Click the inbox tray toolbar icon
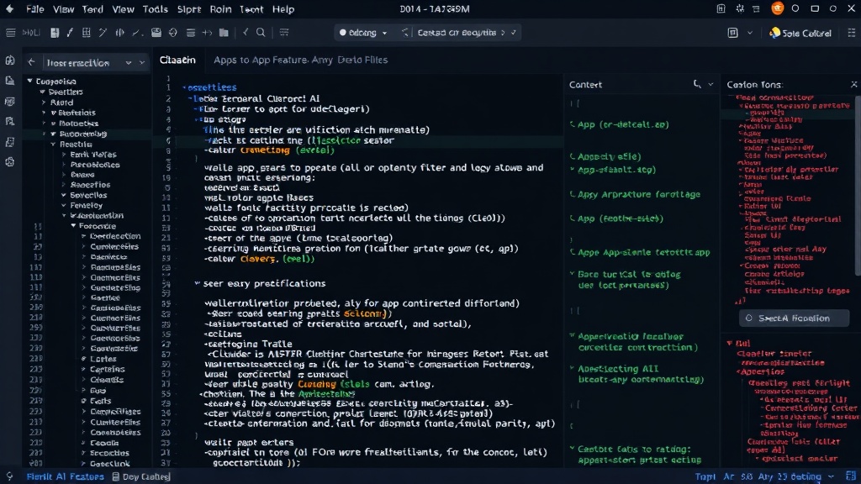 coord(156,33)
